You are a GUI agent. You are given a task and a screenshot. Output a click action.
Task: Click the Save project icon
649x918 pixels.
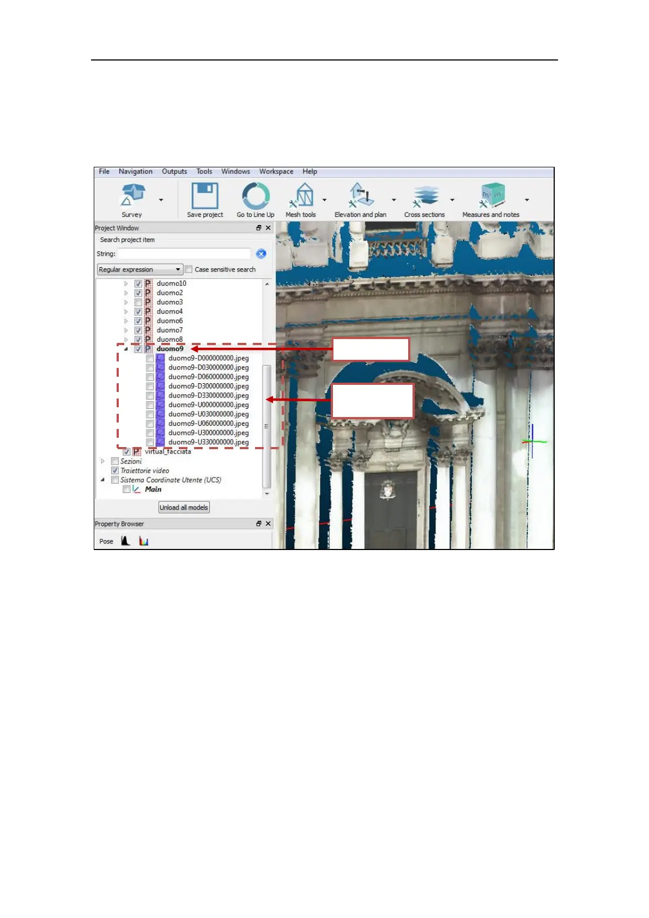pyautogui.click(x=205, y=196)
